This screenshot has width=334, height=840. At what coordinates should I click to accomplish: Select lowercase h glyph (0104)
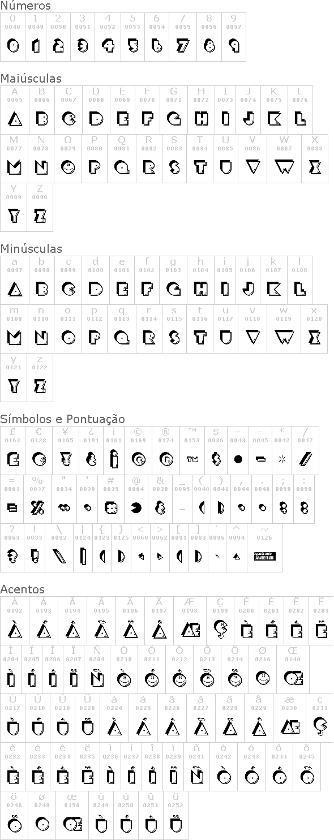point(201,289)
